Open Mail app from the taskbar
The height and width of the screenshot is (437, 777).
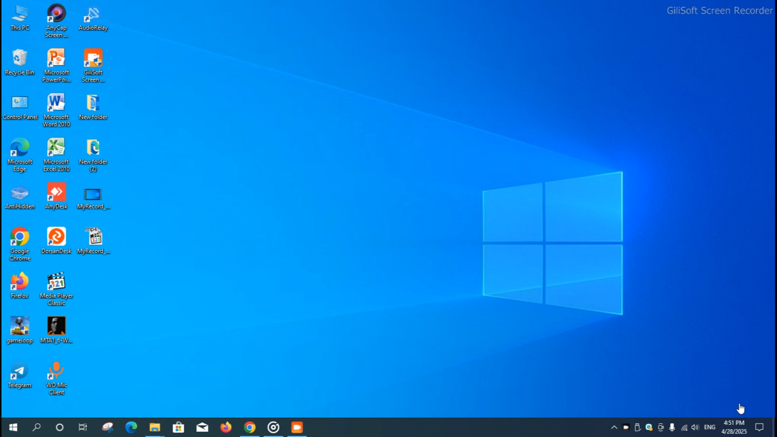tap(202, 427)
